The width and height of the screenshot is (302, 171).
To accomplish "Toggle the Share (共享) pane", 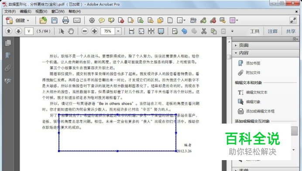I will coord(291,31).
